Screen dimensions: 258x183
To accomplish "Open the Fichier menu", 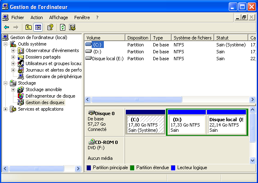I will tap(17, 17).
